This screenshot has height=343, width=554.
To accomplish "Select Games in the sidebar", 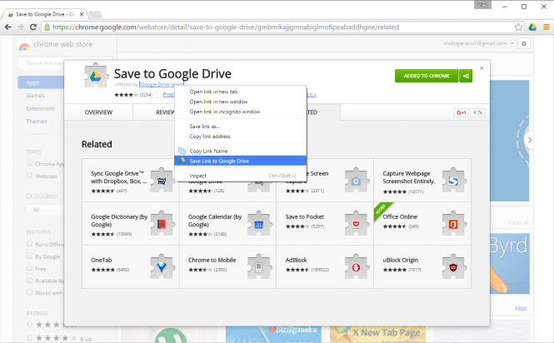I will pyautogui.click(x=35, y=96).
